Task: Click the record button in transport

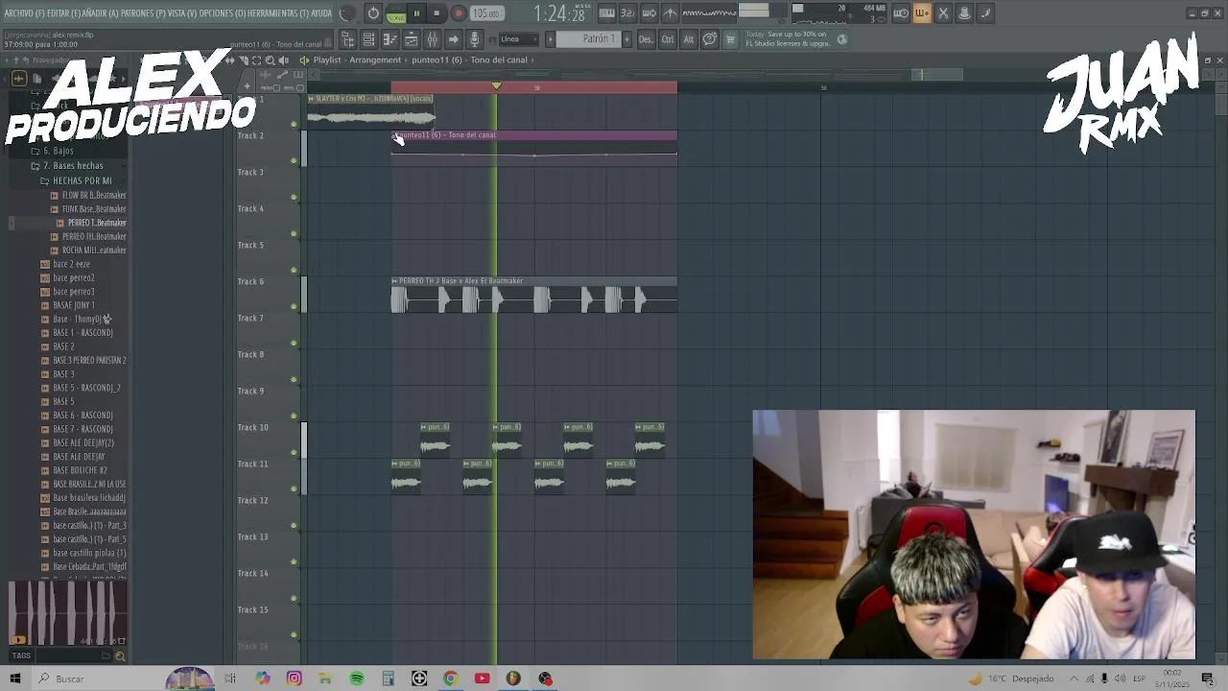Action: (459, 13)
